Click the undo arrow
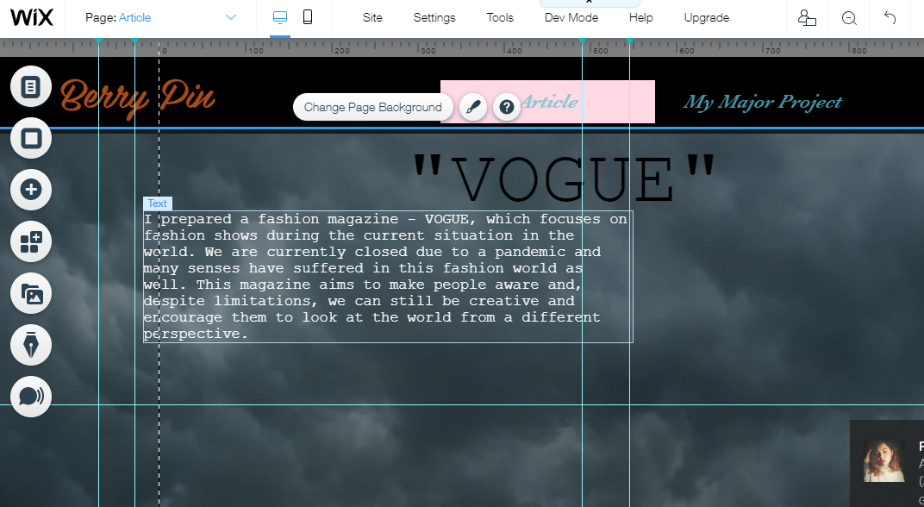The image size is (924, 507). (x=890, y=18)
